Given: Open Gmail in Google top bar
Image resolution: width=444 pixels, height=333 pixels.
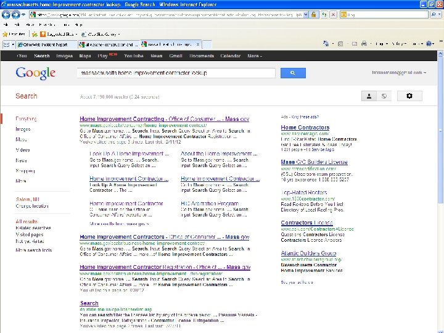Looking at the screenshot, I should [x=176, y=55].
